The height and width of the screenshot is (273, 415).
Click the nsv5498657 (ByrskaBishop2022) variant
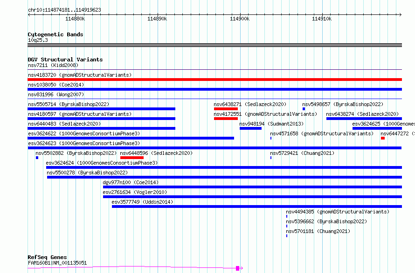304,109
